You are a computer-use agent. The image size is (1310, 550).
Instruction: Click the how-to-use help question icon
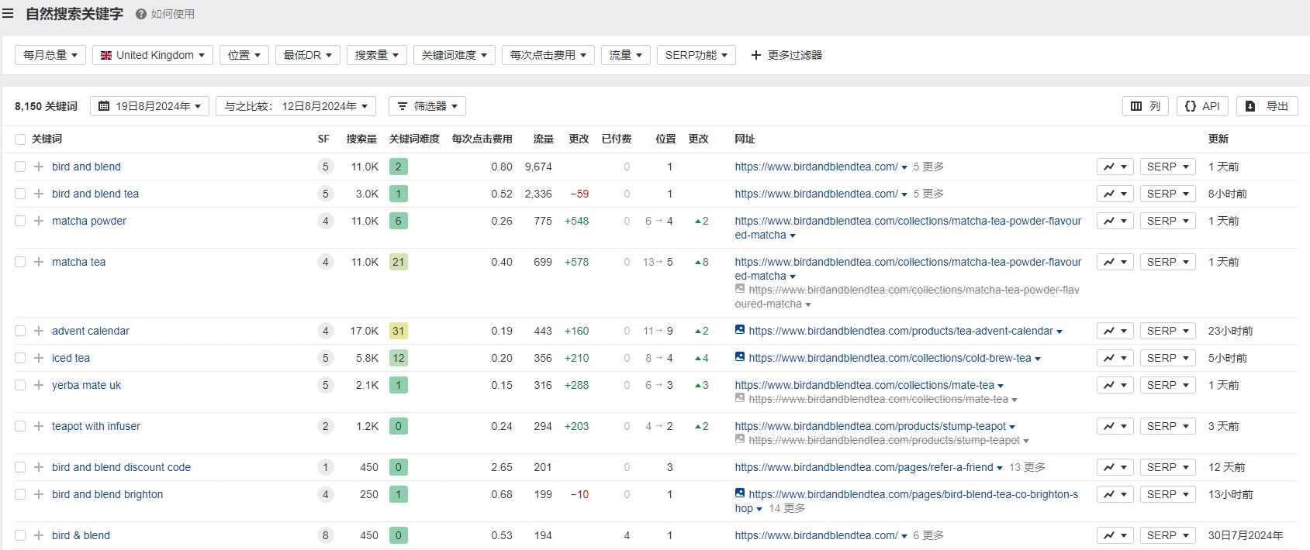tap(141, 14)
